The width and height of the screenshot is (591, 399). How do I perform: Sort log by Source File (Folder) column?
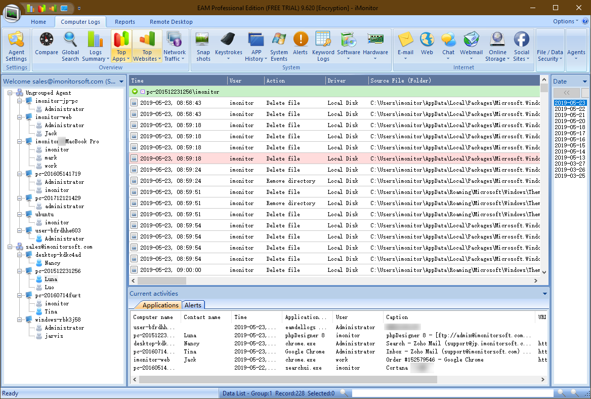pos(454,81)
